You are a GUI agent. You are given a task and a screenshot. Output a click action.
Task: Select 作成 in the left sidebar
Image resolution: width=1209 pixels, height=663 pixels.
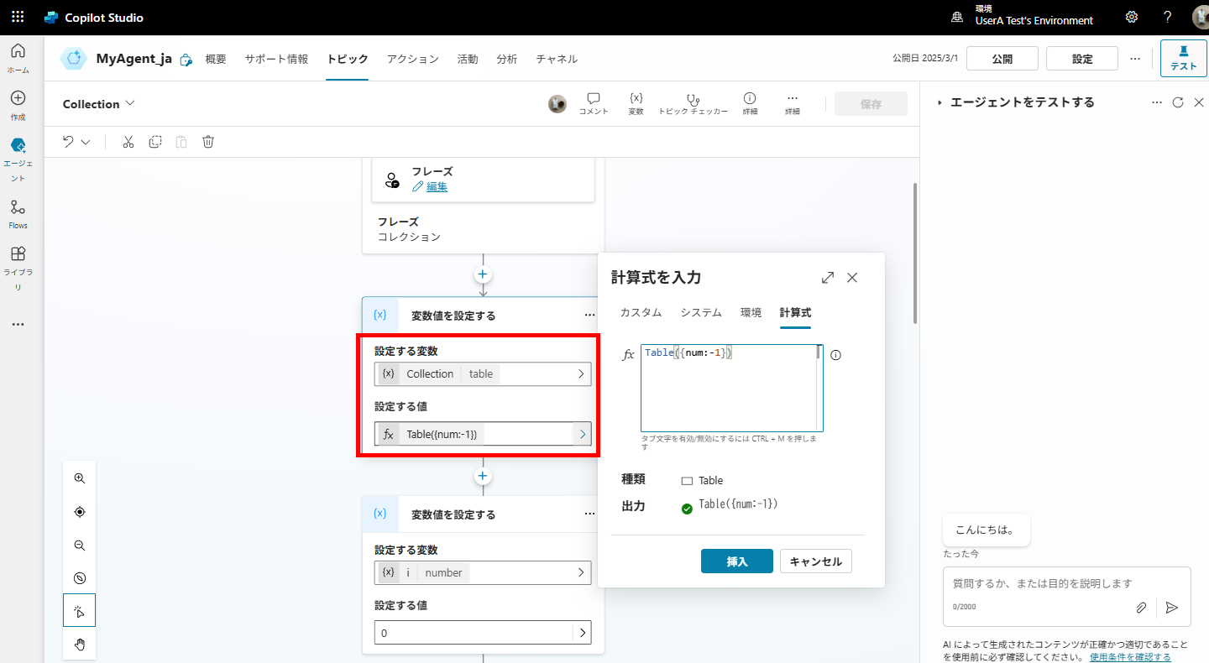tap(18, 103)
